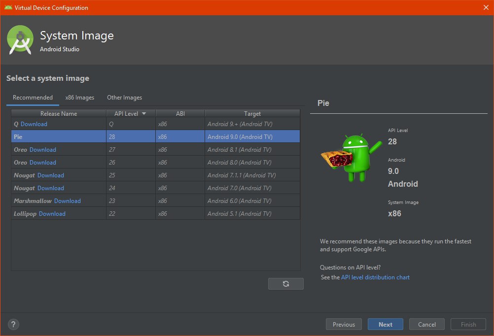Download the Nougat API 24 image
The width and height of the screenshot is (494, 336).
[51, 188]
